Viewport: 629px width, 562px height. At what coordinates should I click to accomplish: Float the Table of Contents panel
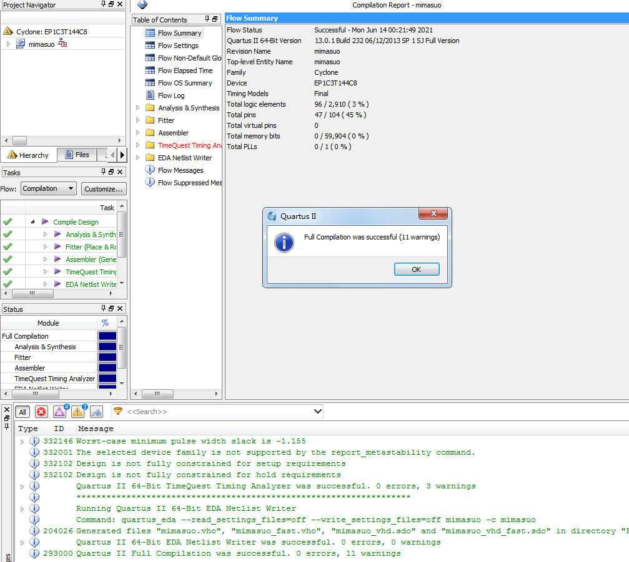tap(215, 19)
